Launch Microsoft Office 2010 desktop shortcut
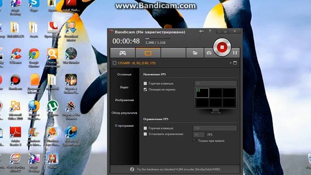This screenshot has height=175, width=311. click(15, 110)
